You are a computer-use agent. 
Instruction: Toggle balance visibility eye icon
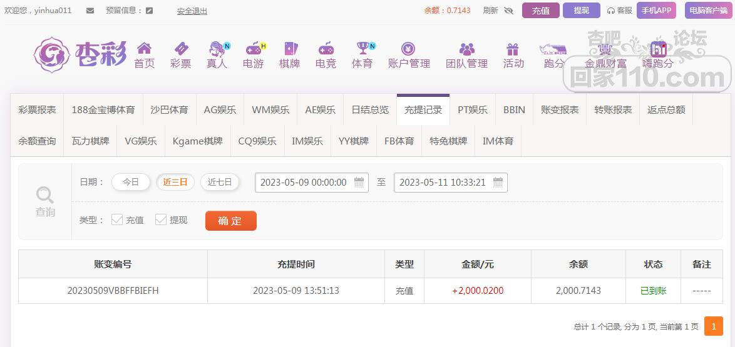[x=508, y=11]
